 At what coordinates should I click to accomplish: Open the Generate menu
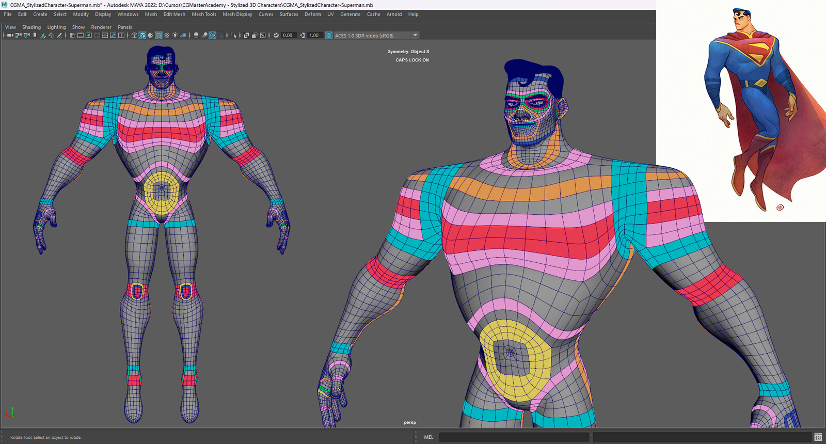click(x=350, y=14)
